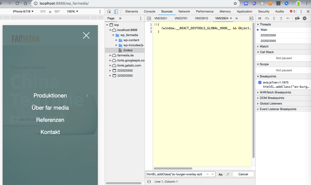Screen dimensions: 311x185
Task: Toggle the device toolbar icon
Action: [x=116, y=11]
